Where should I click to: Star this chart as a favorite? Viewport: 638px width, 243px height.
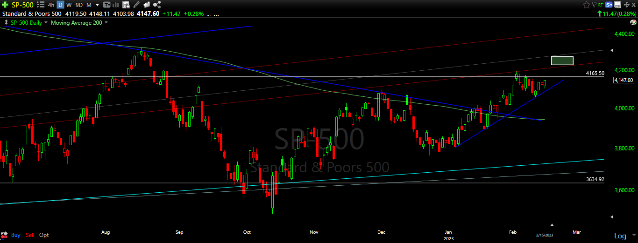click(587, 5)
